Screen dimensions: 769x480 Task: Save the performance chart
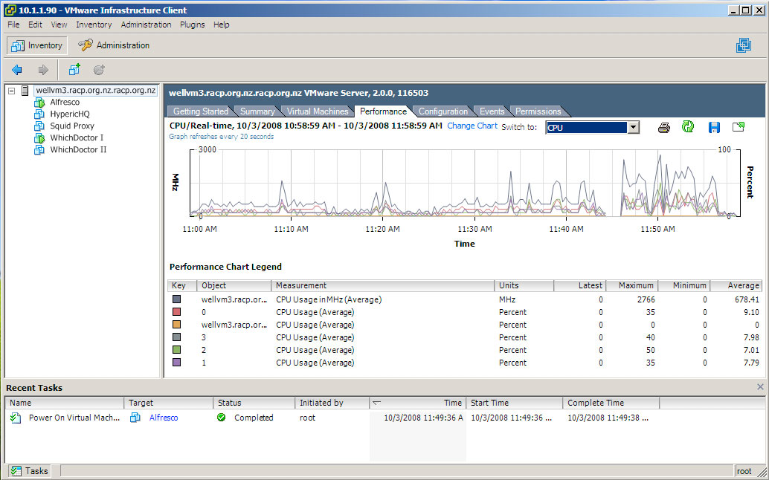[714, 128]
